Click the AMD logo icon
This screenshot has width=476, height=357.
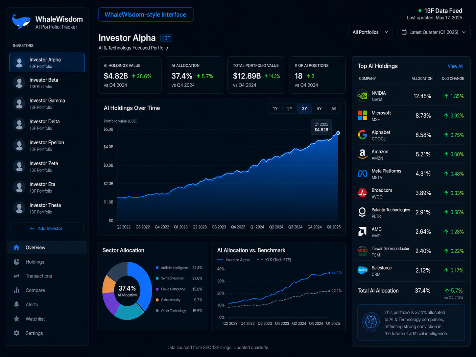tap(362, 232)
